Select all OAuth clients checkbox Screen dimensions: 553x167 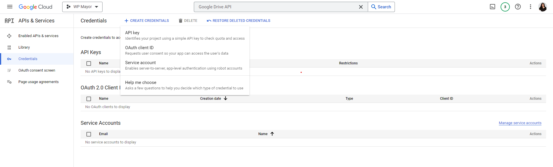point(89,99)
